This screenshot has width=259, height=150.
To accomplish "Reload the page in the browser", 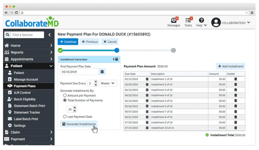I will (x=16, y=13).
